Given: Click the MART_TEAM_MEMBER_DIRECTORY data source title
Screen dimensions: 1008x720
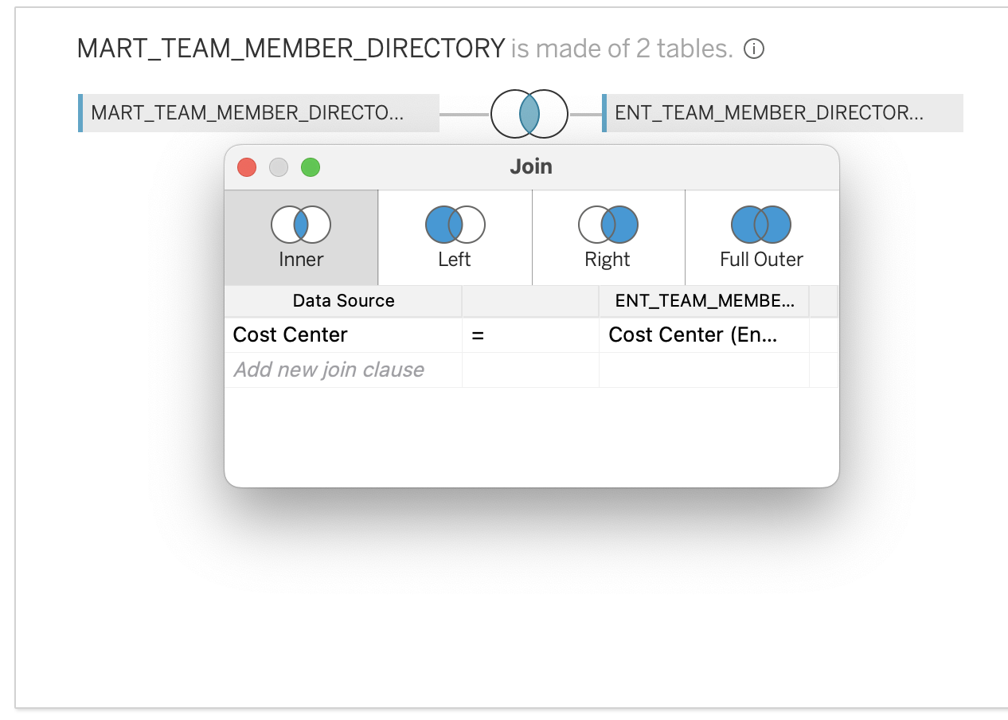Looking at the screenshot, I should tap(291, 49).
